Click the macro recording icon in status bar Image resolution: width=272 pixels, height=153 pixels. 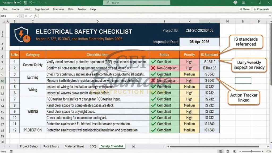pyautogui.click(x=11, y=151)
